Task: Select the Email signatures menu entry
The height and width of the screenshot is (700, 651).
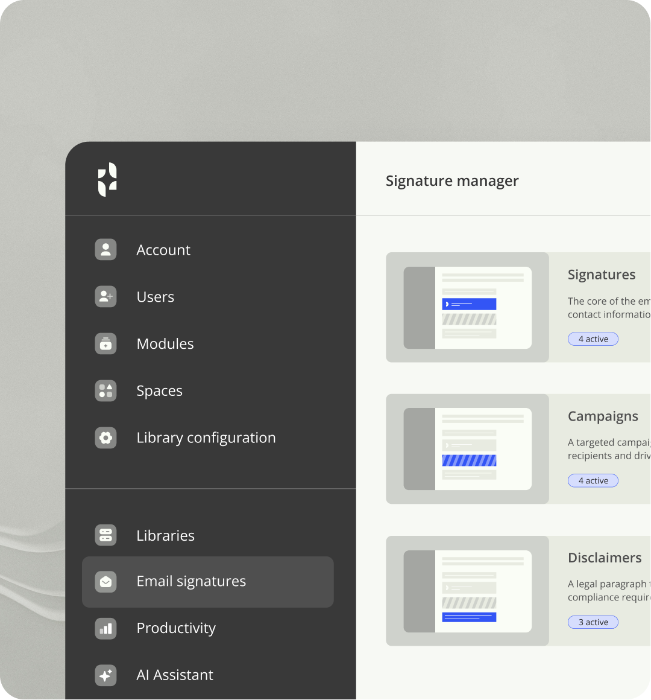Action: coord(191,581)
